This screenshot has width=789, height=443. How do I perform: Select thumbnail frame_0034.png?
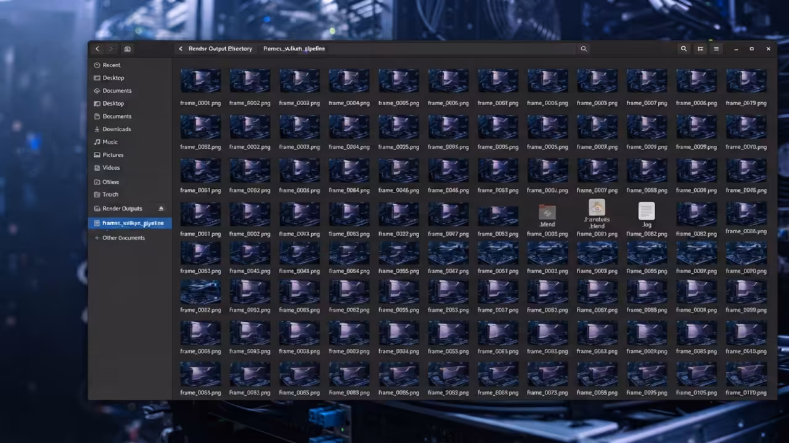399,333
